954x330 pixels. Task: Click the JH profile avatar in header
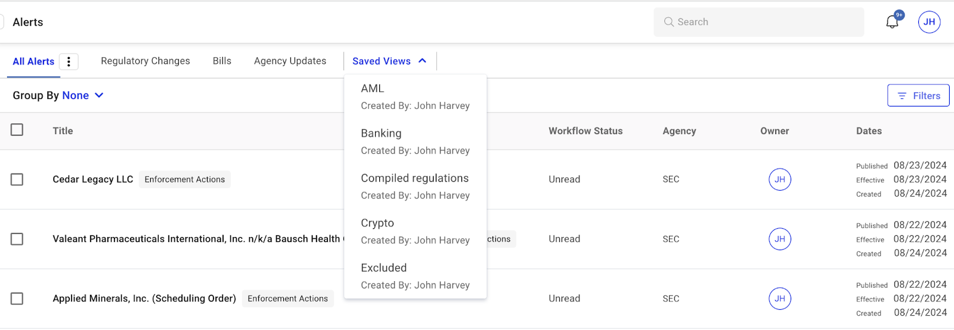coord(929,22)
